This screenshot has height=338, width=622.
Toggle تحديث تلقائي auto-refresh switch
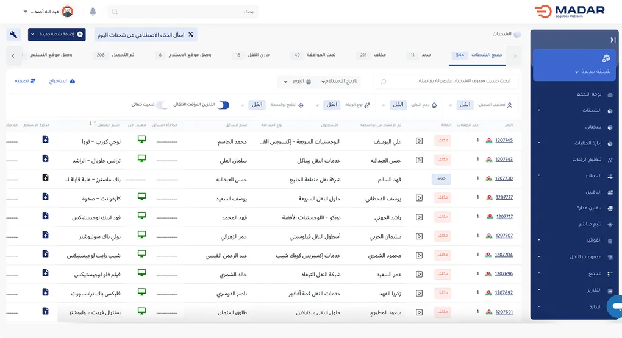(x=162, y=105)
